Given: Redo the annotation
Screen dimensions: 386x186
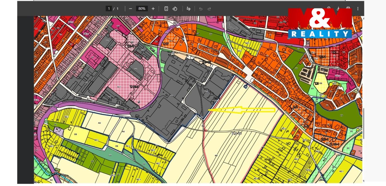Looking at the screenshot, I should [x=209, y=9].
